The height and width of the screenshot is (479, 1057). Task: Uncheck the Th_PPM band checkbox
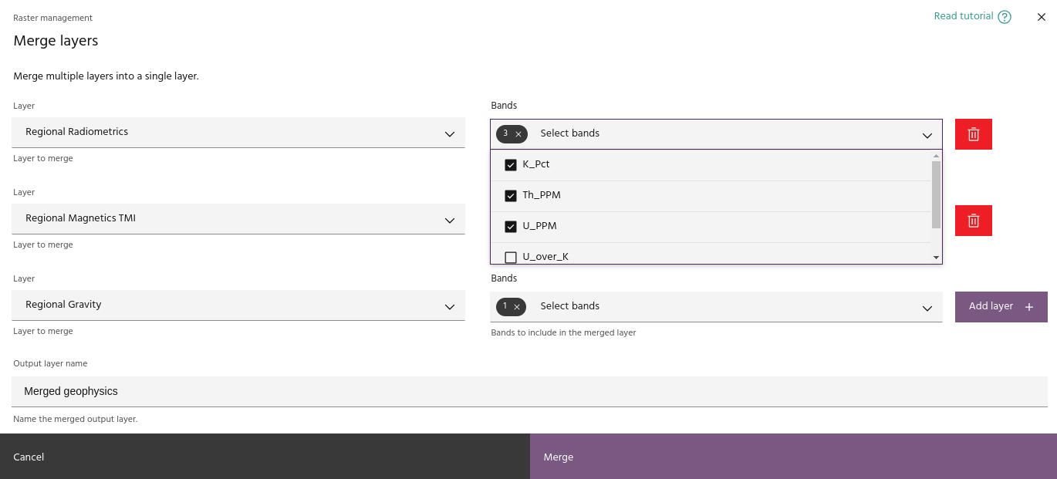click(510, 196)
